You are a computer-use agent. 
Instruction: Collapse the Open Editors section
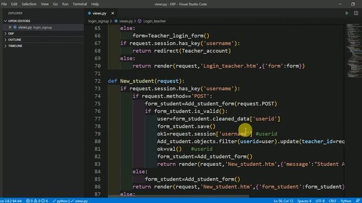(x=19, y=21)
